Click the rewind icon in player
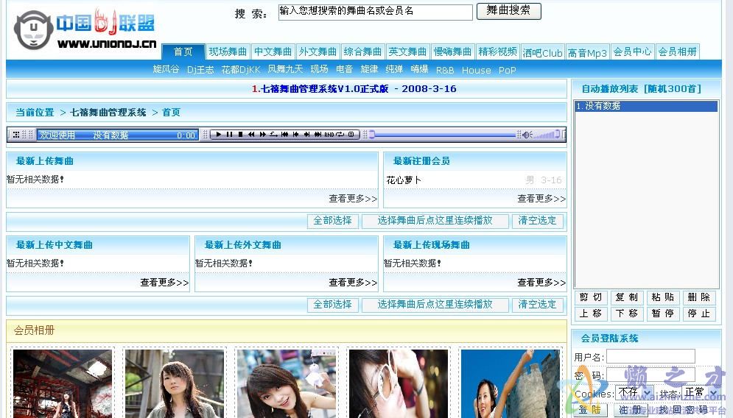The width and height of the screenshot is (733, 418). tap(251, 135)
